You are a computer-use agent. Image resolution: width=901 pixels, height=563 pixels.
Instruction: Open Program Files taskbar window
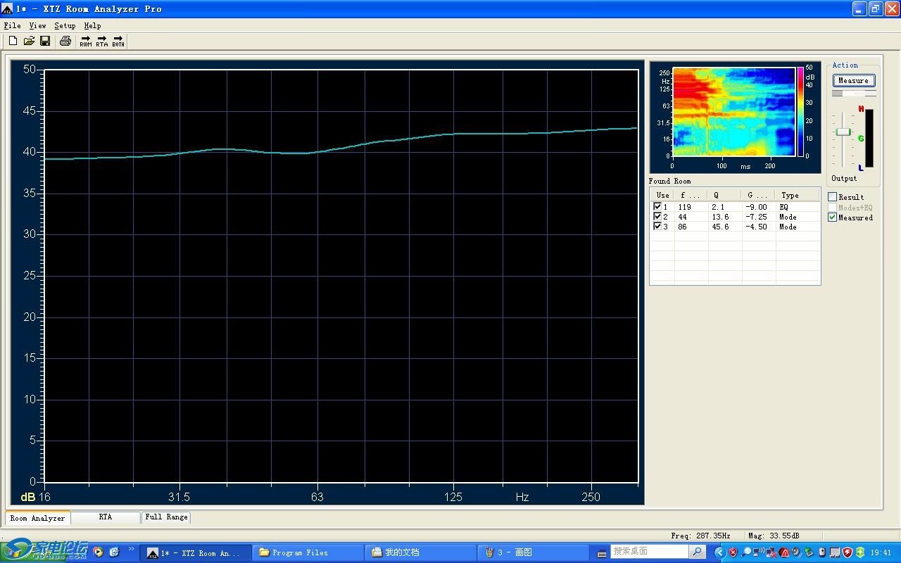307,552
